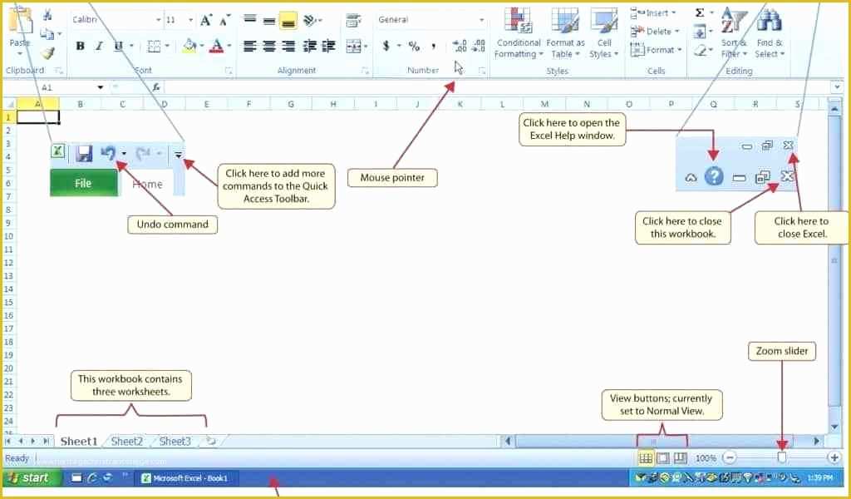The image size is (851, 499).
Task: Click the Fill down-arrow icon in Editing group
Action: (x=700, y=32)
